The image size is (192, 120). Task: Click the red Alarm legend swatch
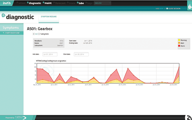click(x=179, y=46)
